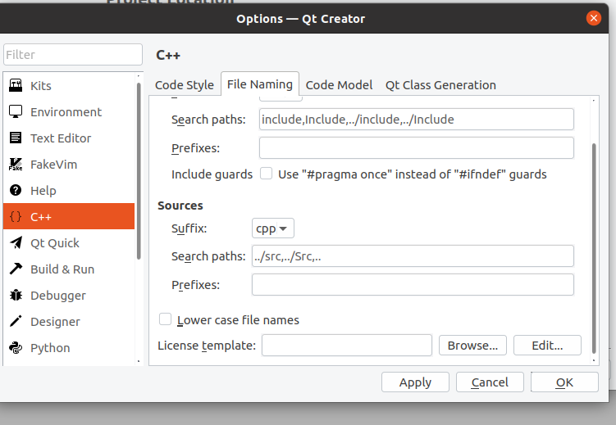Click the Headers Search paths field
Image resolution: width=616 pixels, height=425 pixels.
(417, 120)
